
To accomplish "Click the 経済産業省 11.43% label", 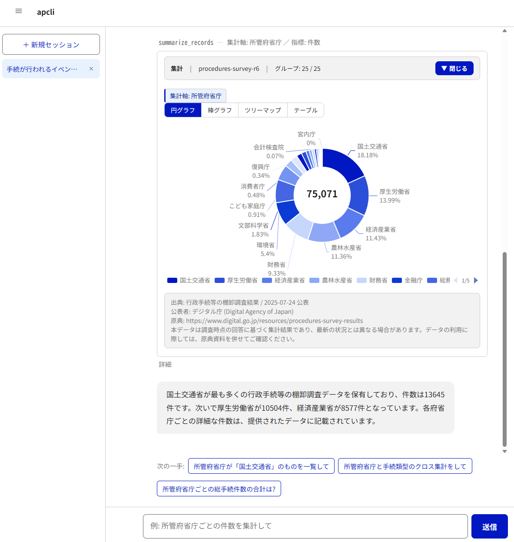I will (x=381, y=233).
